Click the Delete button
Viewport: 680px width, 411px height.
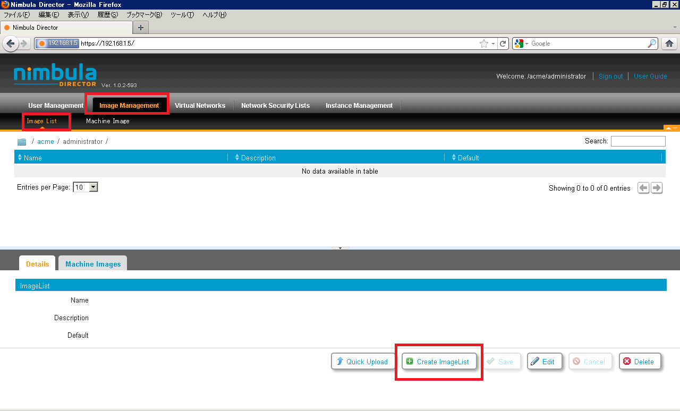pyautogui.click(x=639, y=362)
